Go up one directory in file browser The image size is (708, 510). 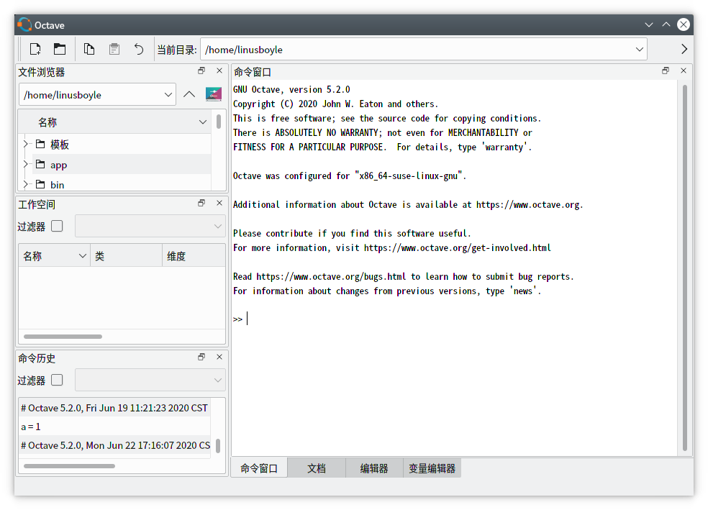coord(189,94)
